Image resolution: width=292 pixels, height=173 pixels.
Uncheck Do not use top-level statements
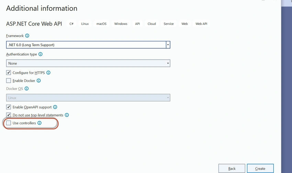click(9, 115)
